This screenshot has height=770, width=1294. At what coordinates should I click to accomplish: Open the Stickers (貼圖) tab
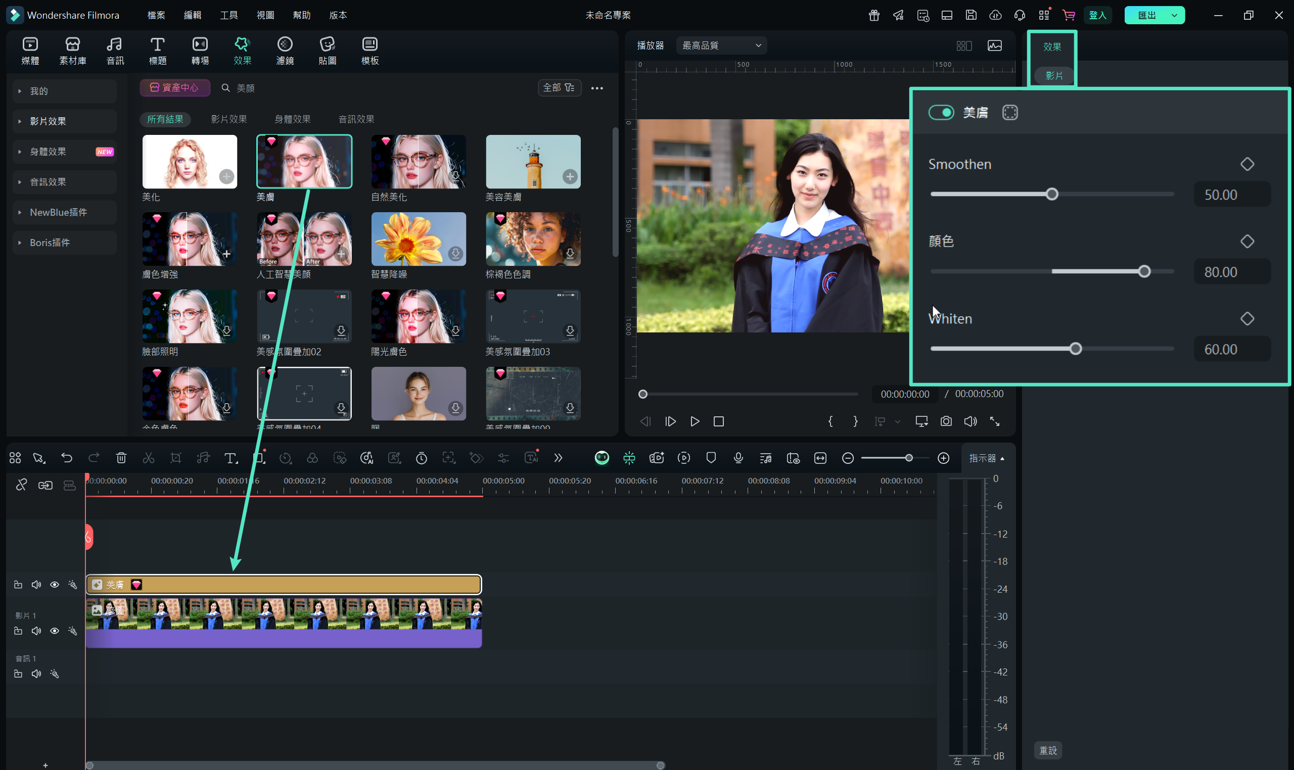(x=328, y=51)
